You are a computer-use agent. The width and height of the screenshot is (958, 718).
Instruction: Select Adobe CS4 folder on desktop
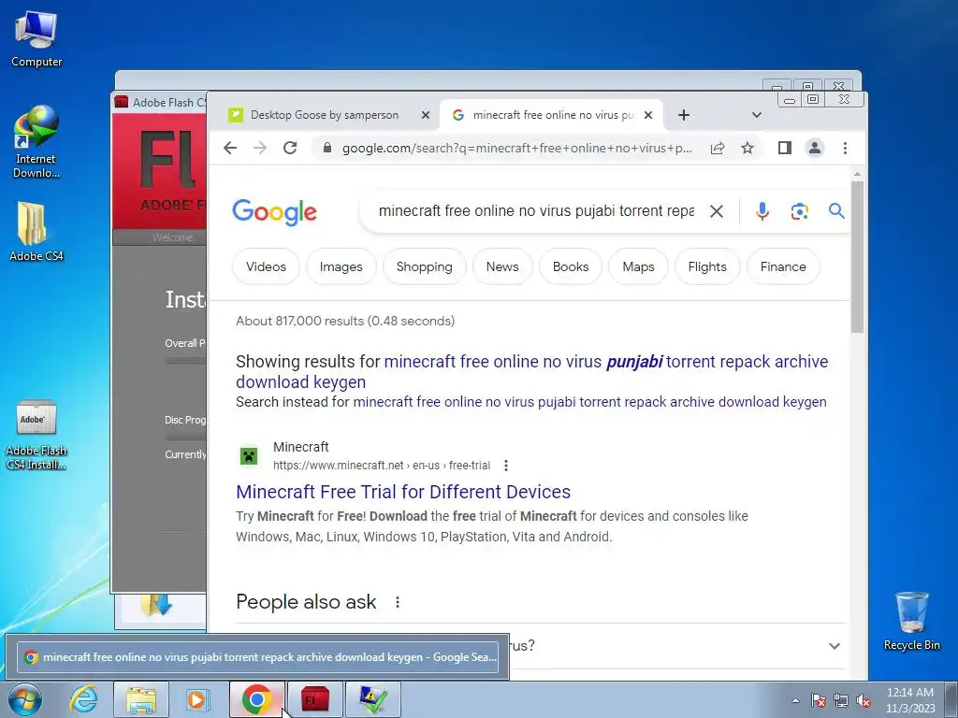tap(36, 232)
